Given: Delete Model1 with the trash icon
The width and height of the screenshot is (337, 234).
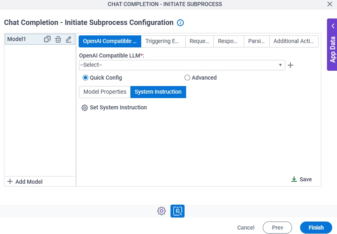Looking at the screenshot, I should [58, 39].
